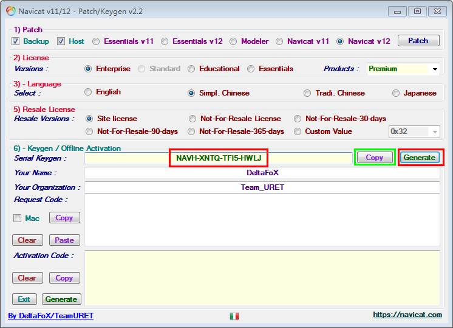Select Not-For-Resale-90-days option
The height and width of the screenshot is (328, 453).
[x=89, y=131]
